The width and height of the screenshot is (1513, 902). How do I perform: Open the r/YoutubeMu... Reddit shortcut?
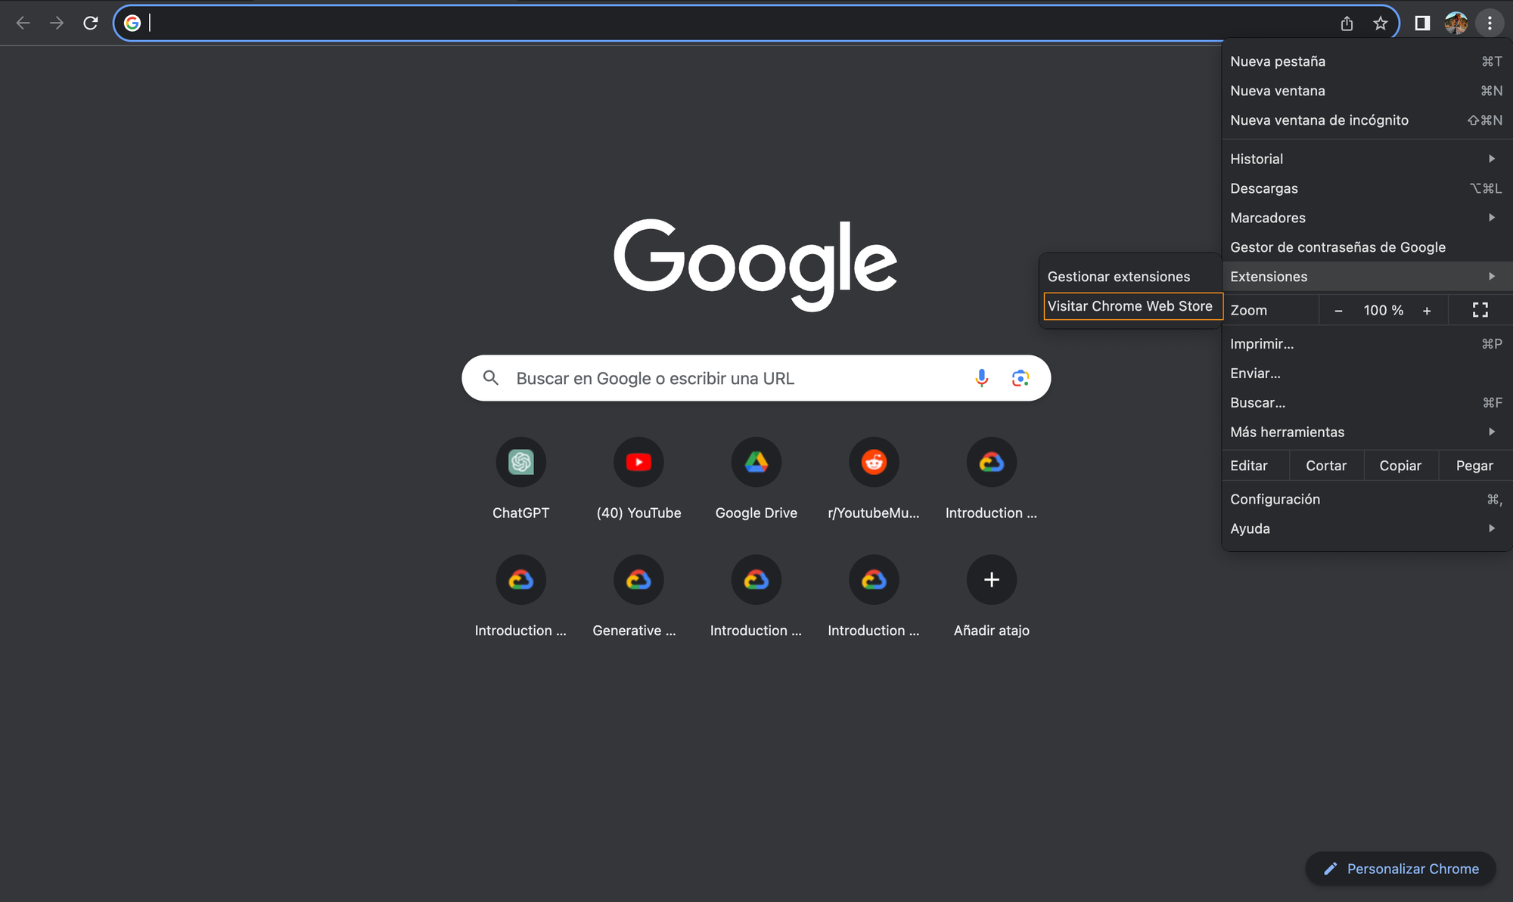tap(874, 479)
